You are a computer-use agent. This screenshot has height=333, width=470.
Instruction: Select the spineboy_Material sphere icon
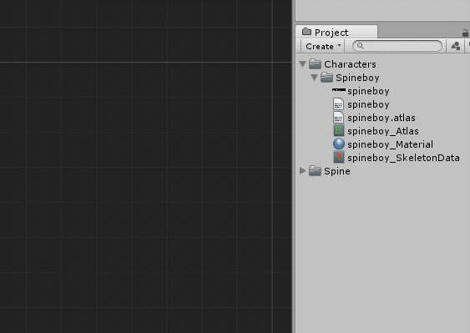tap(339, 144)
